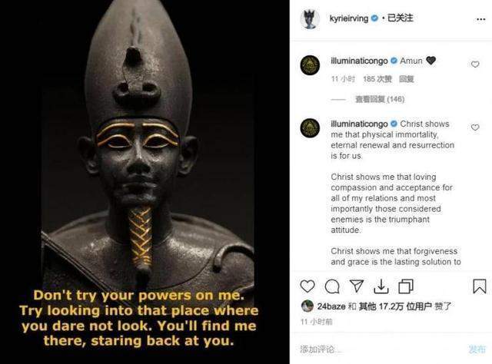
Task: Save post with bookmark icon
Action: (x=480, y=286)
